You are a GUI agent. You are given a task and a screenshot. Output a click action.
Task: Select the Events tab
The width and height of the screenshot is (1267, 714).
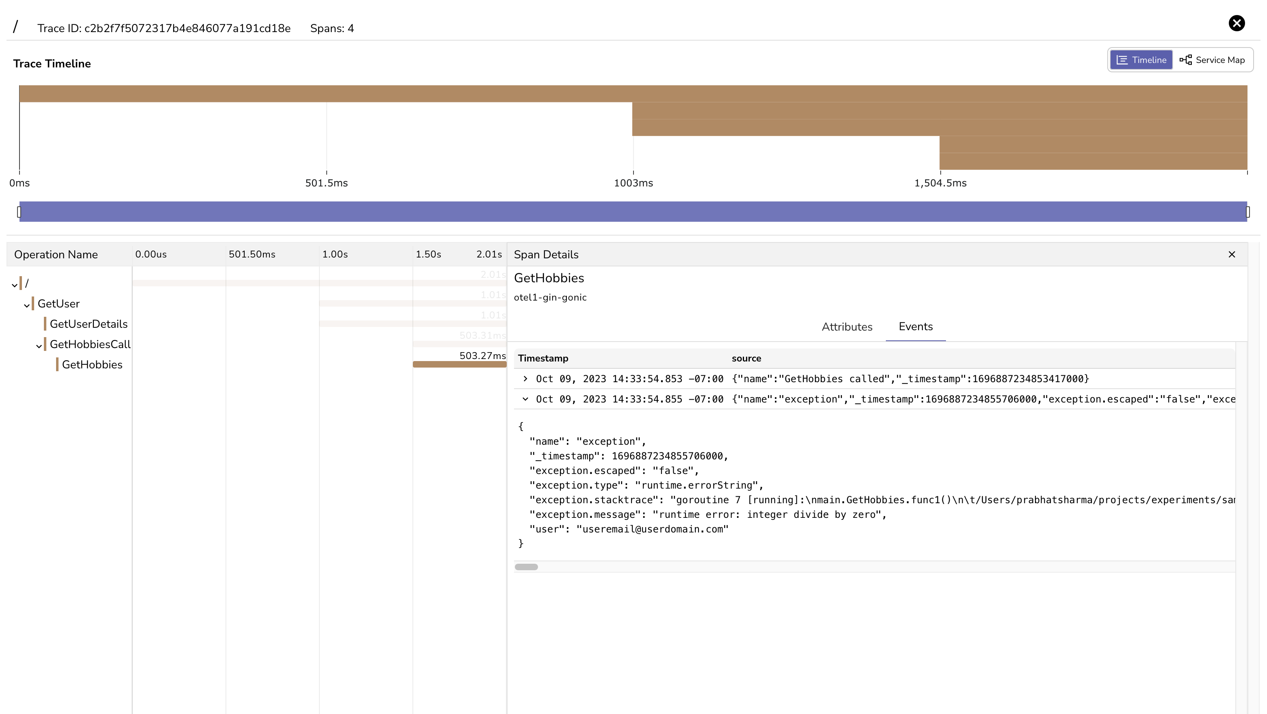tap(915, 327)
